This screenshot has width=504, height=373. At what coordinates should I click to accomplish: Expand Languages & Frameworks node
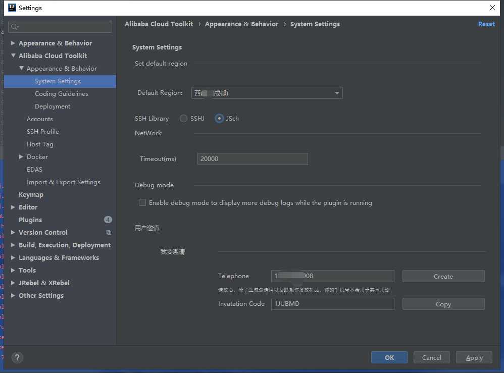point(13,257)
